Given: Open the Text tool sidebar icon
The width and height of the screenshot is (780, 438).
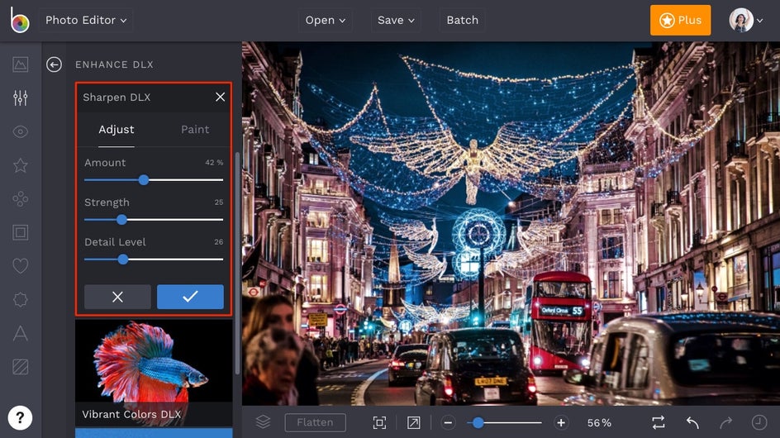Looking at the screenshot, I should tap(21, 333).
